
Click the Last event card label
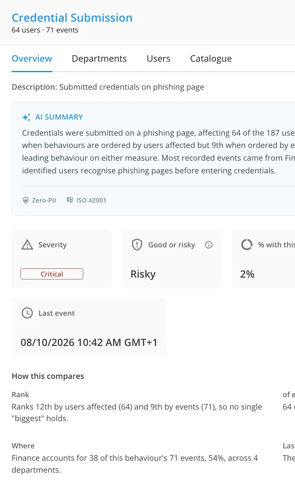click(x=57, y=313)
